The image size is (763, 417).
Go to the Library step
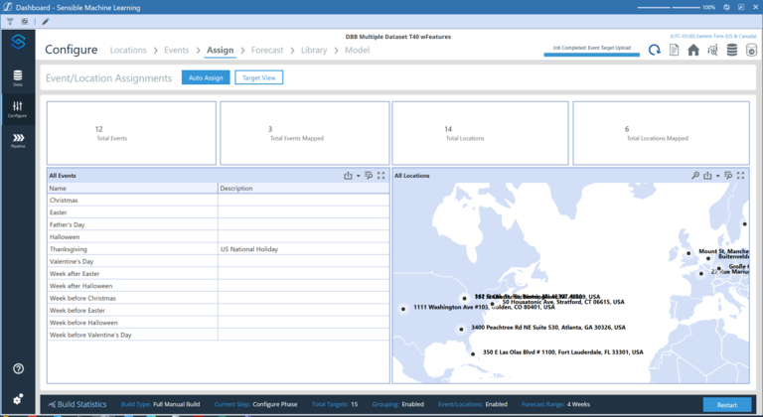pyautogui.click(x=314, y=50)
